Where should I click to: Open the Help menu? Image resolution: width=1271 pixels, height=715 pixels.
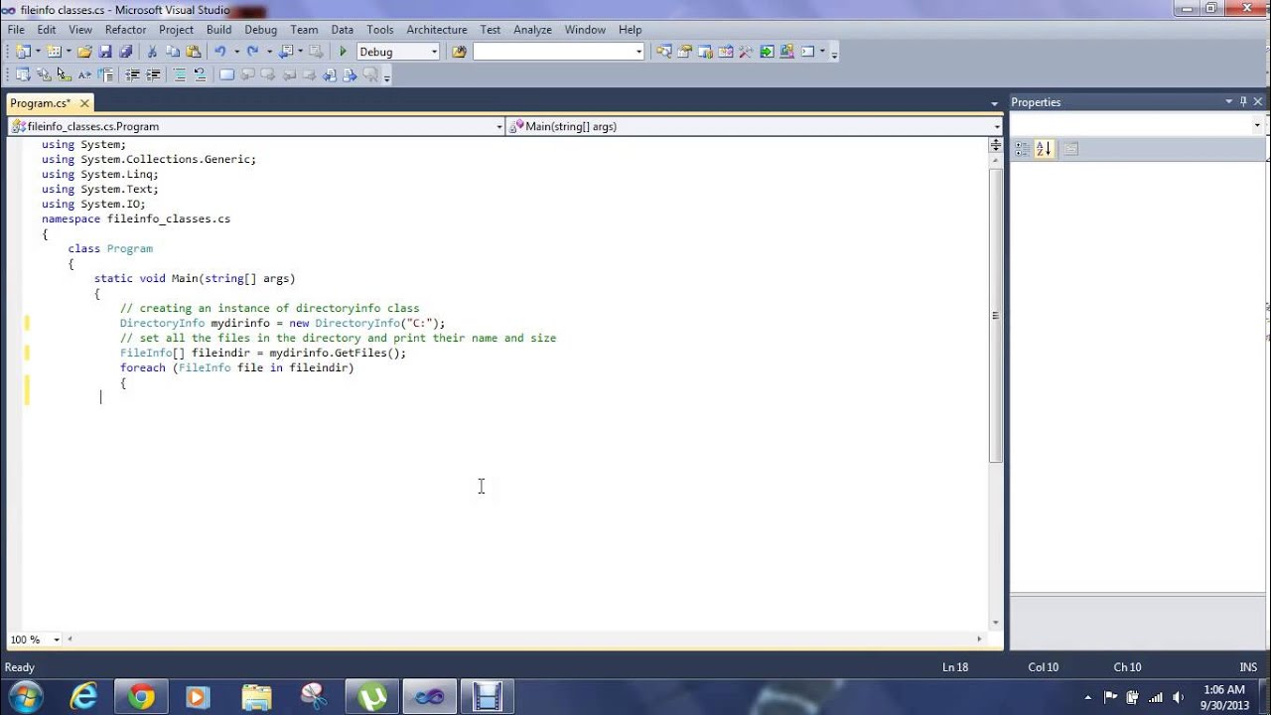[x=631, y=30]
